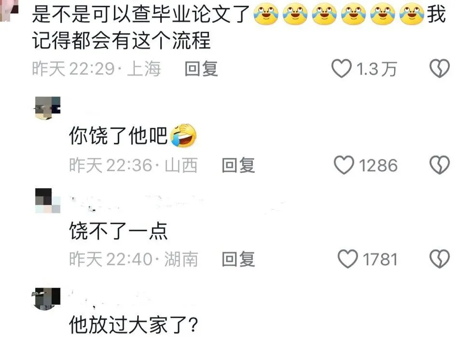Dislike the 湖南 reply with broken heart
This screenshot has height=337, width=455.
440,259
